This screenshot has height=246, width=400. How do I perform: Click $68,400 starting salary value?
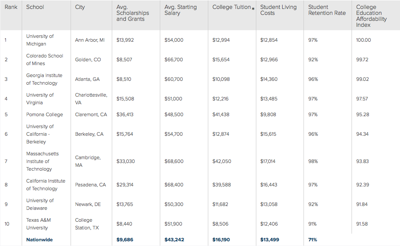click(x=174, y=185)
